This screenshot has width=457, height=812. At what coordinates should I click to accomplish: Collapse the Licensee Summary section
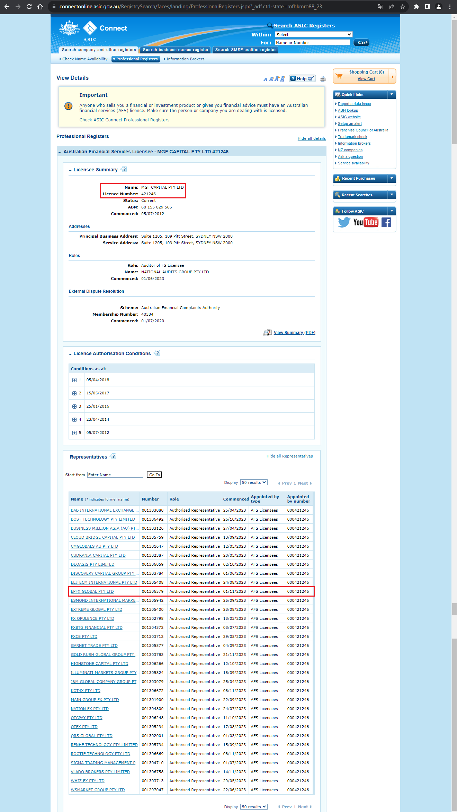point(70,170)
